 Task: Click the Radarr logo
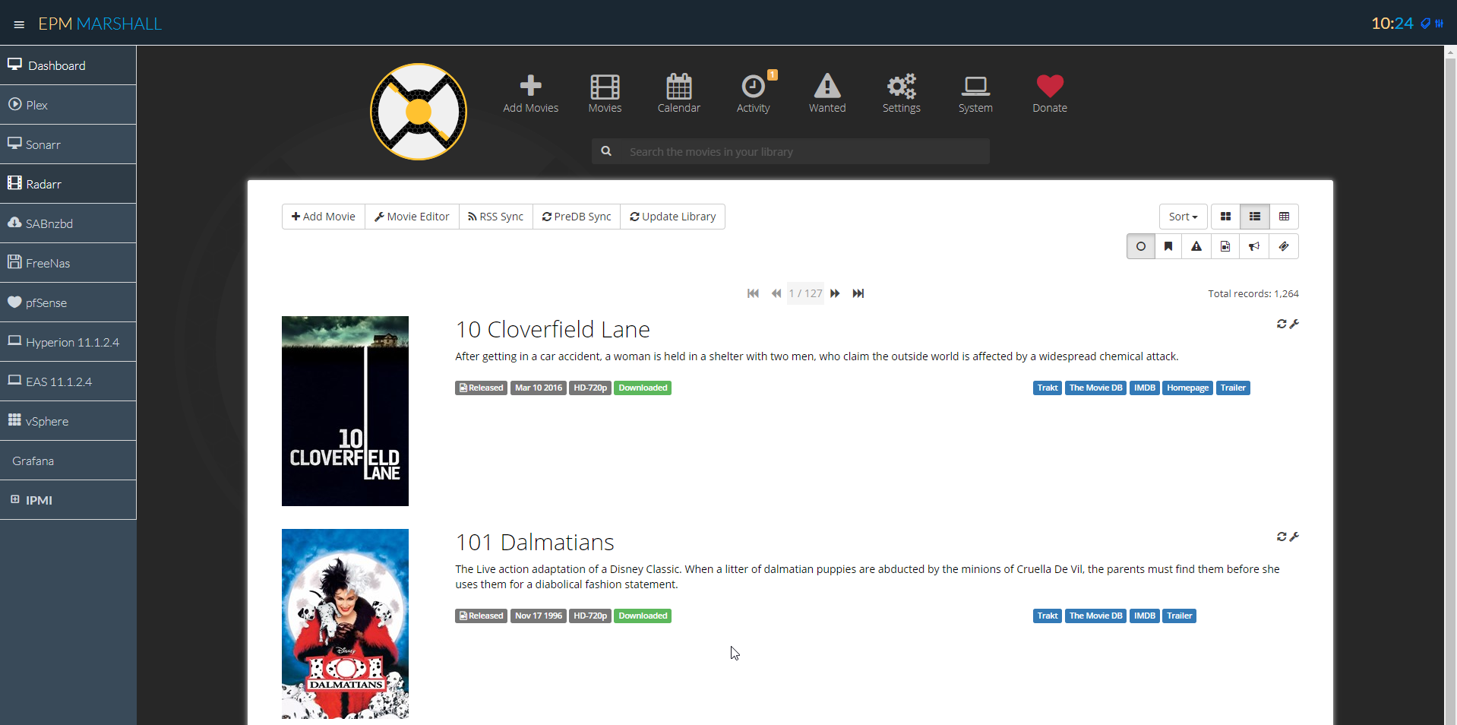(419, 112)
